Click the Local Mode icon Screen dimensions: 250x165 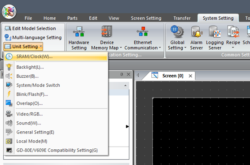(x=9, y=141)
